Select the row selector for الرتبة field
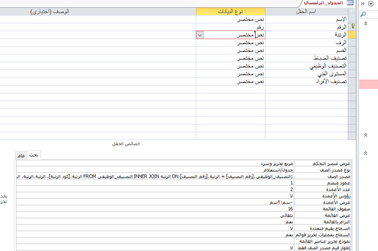The height and width of the screenshot is (251, 378). pos(353,35)
